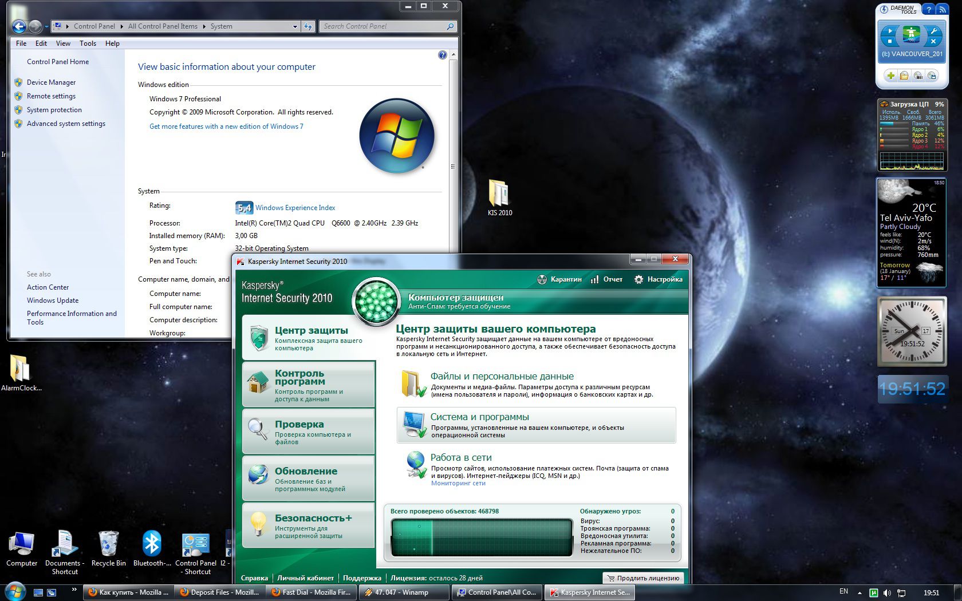Open Настройка settings in Kaspersky
The image size is (962, 601).
[659, 279]
